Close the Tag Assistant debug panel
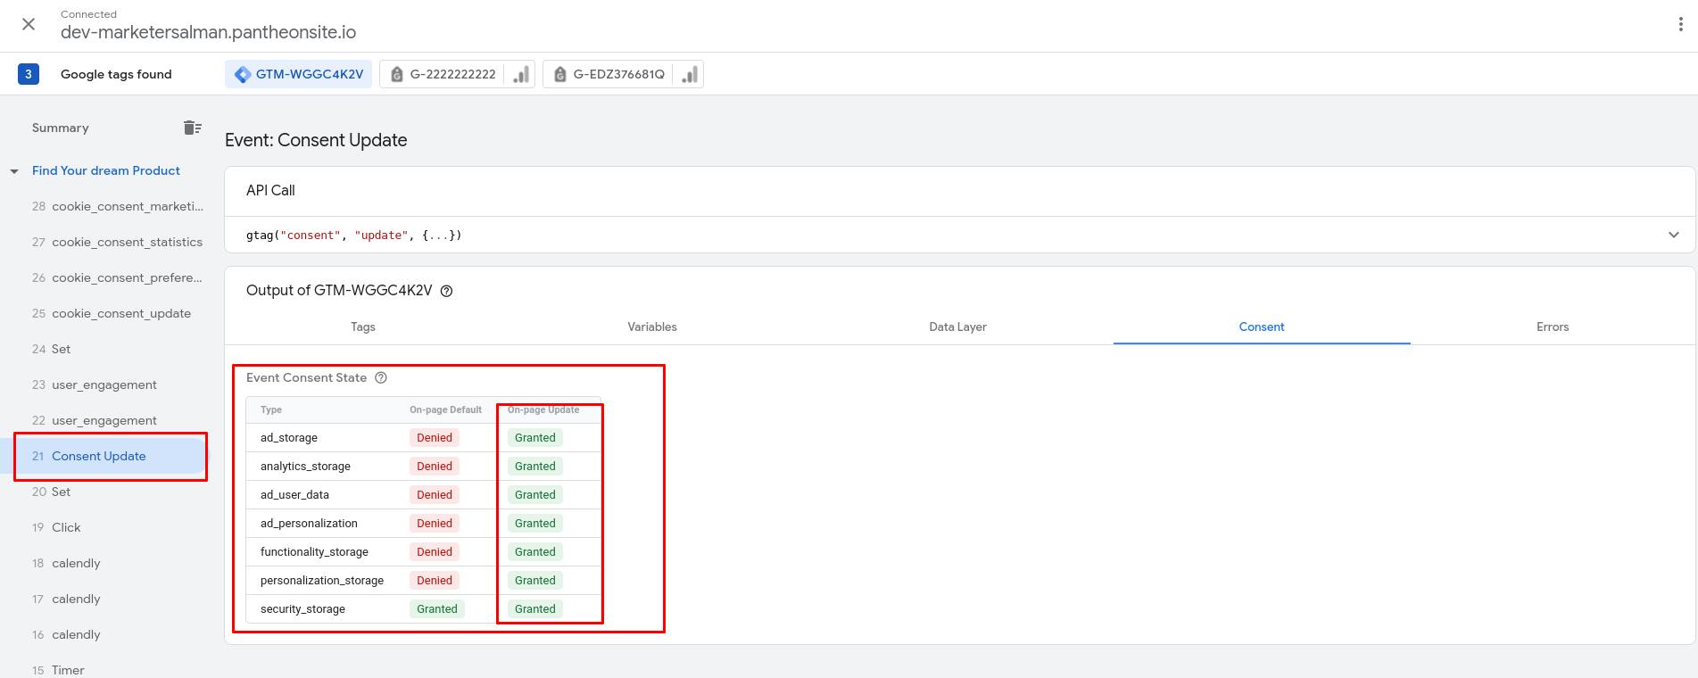The image size is (1698, 678). click(x=29, y=24)
